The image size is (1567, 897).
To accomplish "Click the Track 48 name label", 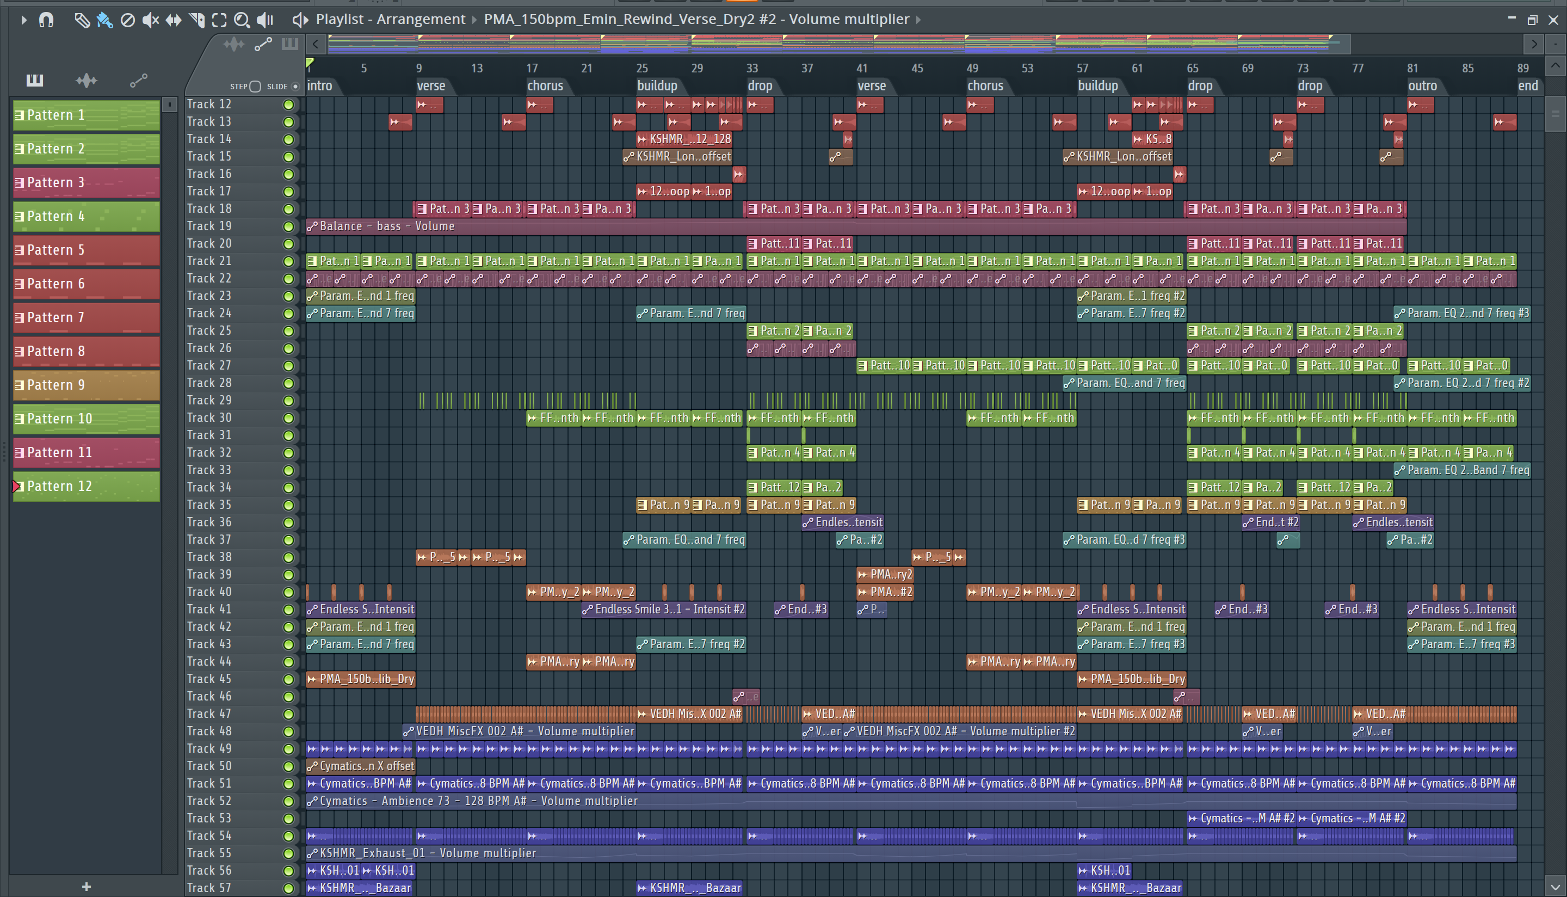I will coord(209,732).
